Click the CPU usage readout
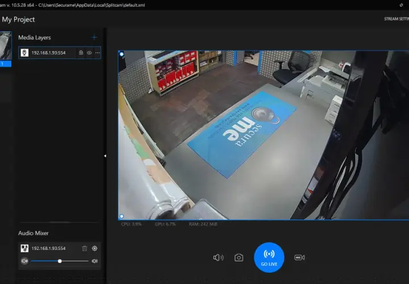409x284 pixels. pyautogui.click(x=131, y=224)
